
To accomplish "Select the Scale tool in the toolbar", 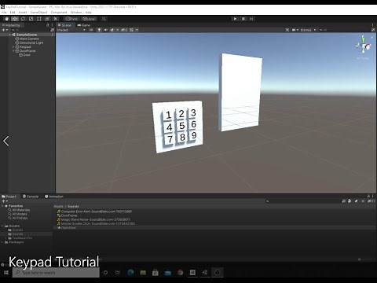I will point(31,19).
